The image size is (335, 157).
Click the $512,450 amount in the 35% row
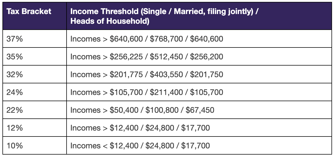coord(166,57)
